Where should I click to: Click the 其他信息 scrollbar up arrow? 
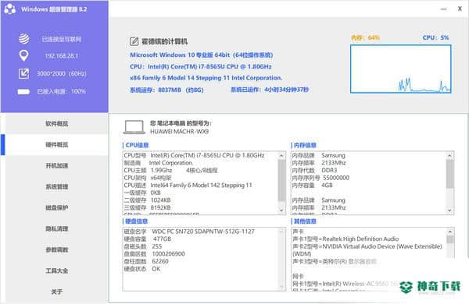[450, 232]
